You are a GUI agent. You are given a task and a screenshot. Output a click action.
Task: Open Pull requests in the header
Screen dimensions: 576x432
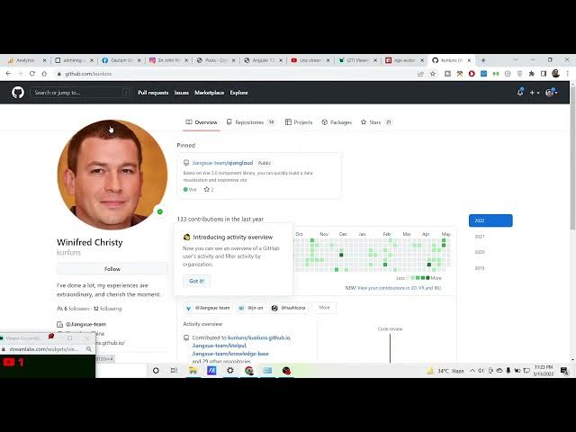coord(153,93)
